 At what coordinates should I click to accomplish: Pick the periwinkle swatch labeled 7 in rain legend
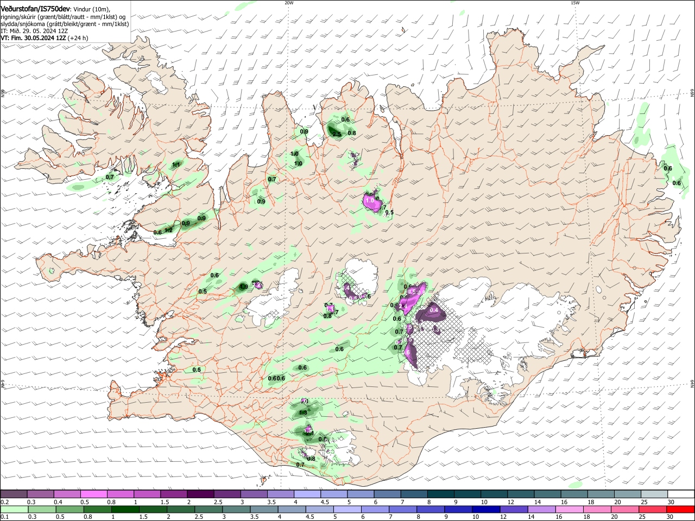(x=403, y=510)
